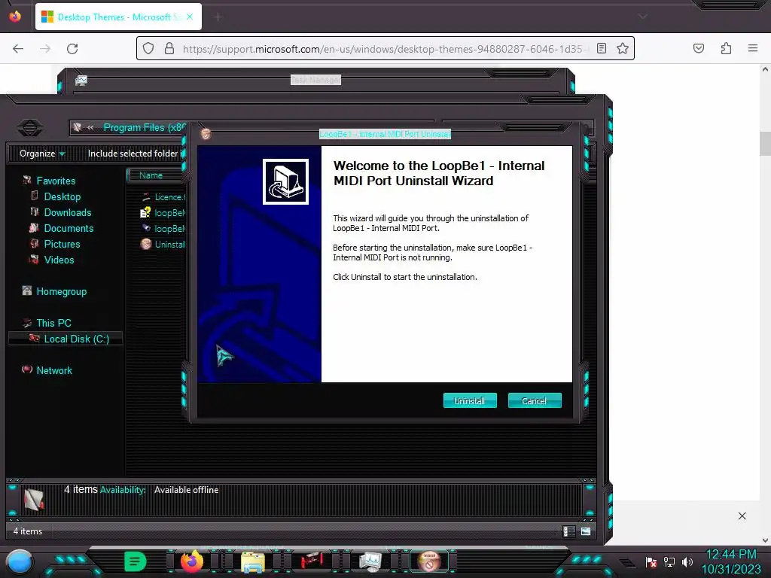Click the Documents sidebar icon
This screenshot has height=578, width=771.
34,227
